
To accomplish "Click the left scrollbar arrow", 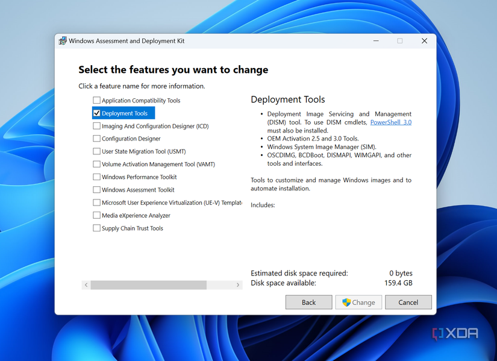I will [x=86, y=284].
